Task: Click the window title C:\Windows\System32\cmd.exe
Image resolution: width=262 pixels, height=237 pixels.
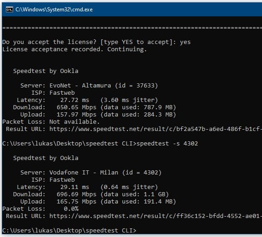Action: [54, 10]
